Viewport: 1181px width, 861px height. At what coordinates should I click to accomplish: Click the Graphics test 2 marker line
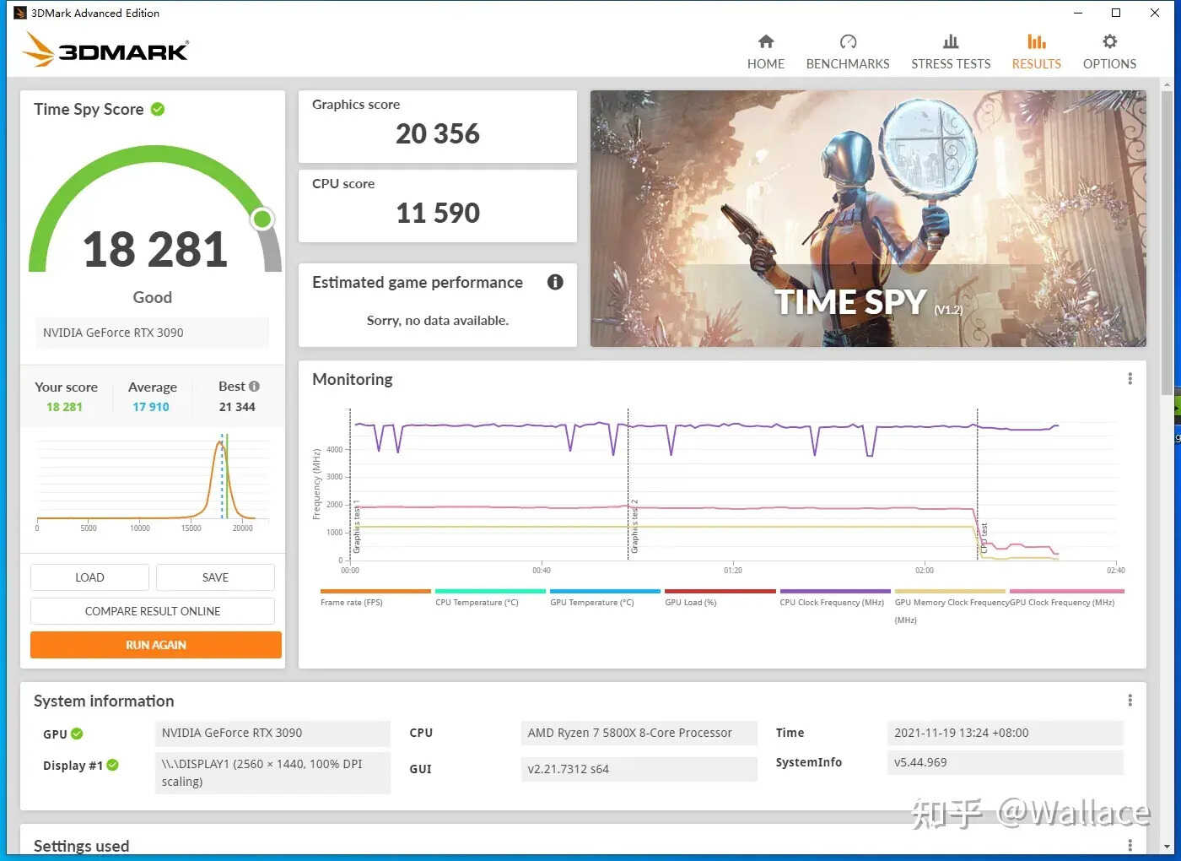pos(628,483)
